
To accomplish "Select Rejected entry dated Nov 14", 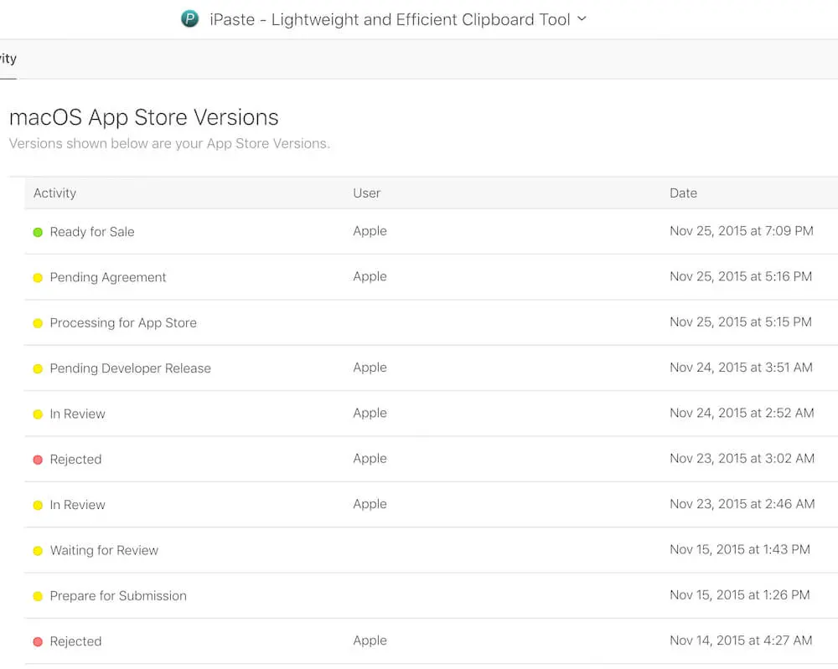I will [75, 641].
